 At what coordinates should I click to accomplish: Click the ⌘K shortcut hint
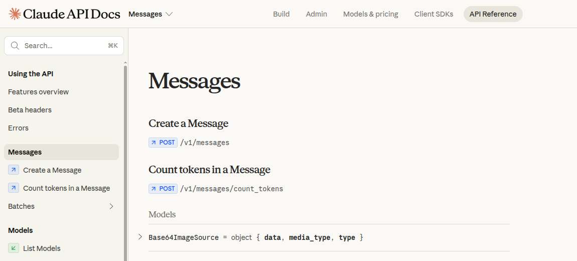click(112, 46)
